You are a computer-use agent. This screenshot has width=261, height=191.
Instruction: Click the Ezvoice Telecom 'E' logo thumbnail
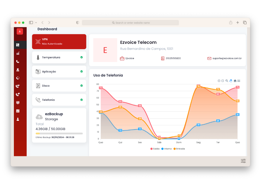(105, 50)
